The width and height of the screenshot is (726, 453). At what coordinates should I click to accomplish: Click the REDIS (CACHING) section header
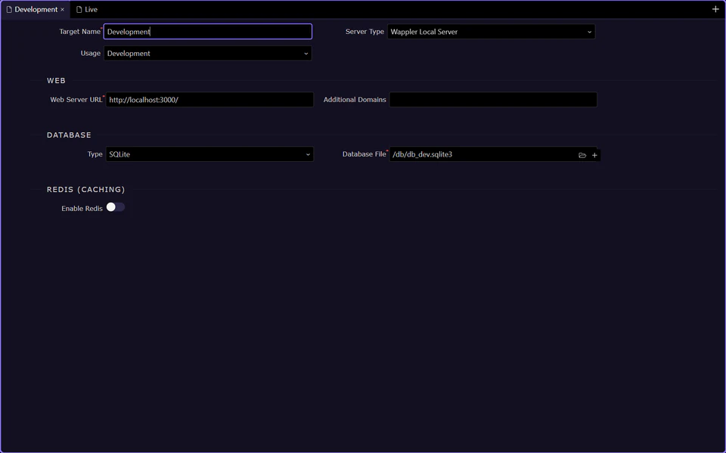[x=85, y=189]
